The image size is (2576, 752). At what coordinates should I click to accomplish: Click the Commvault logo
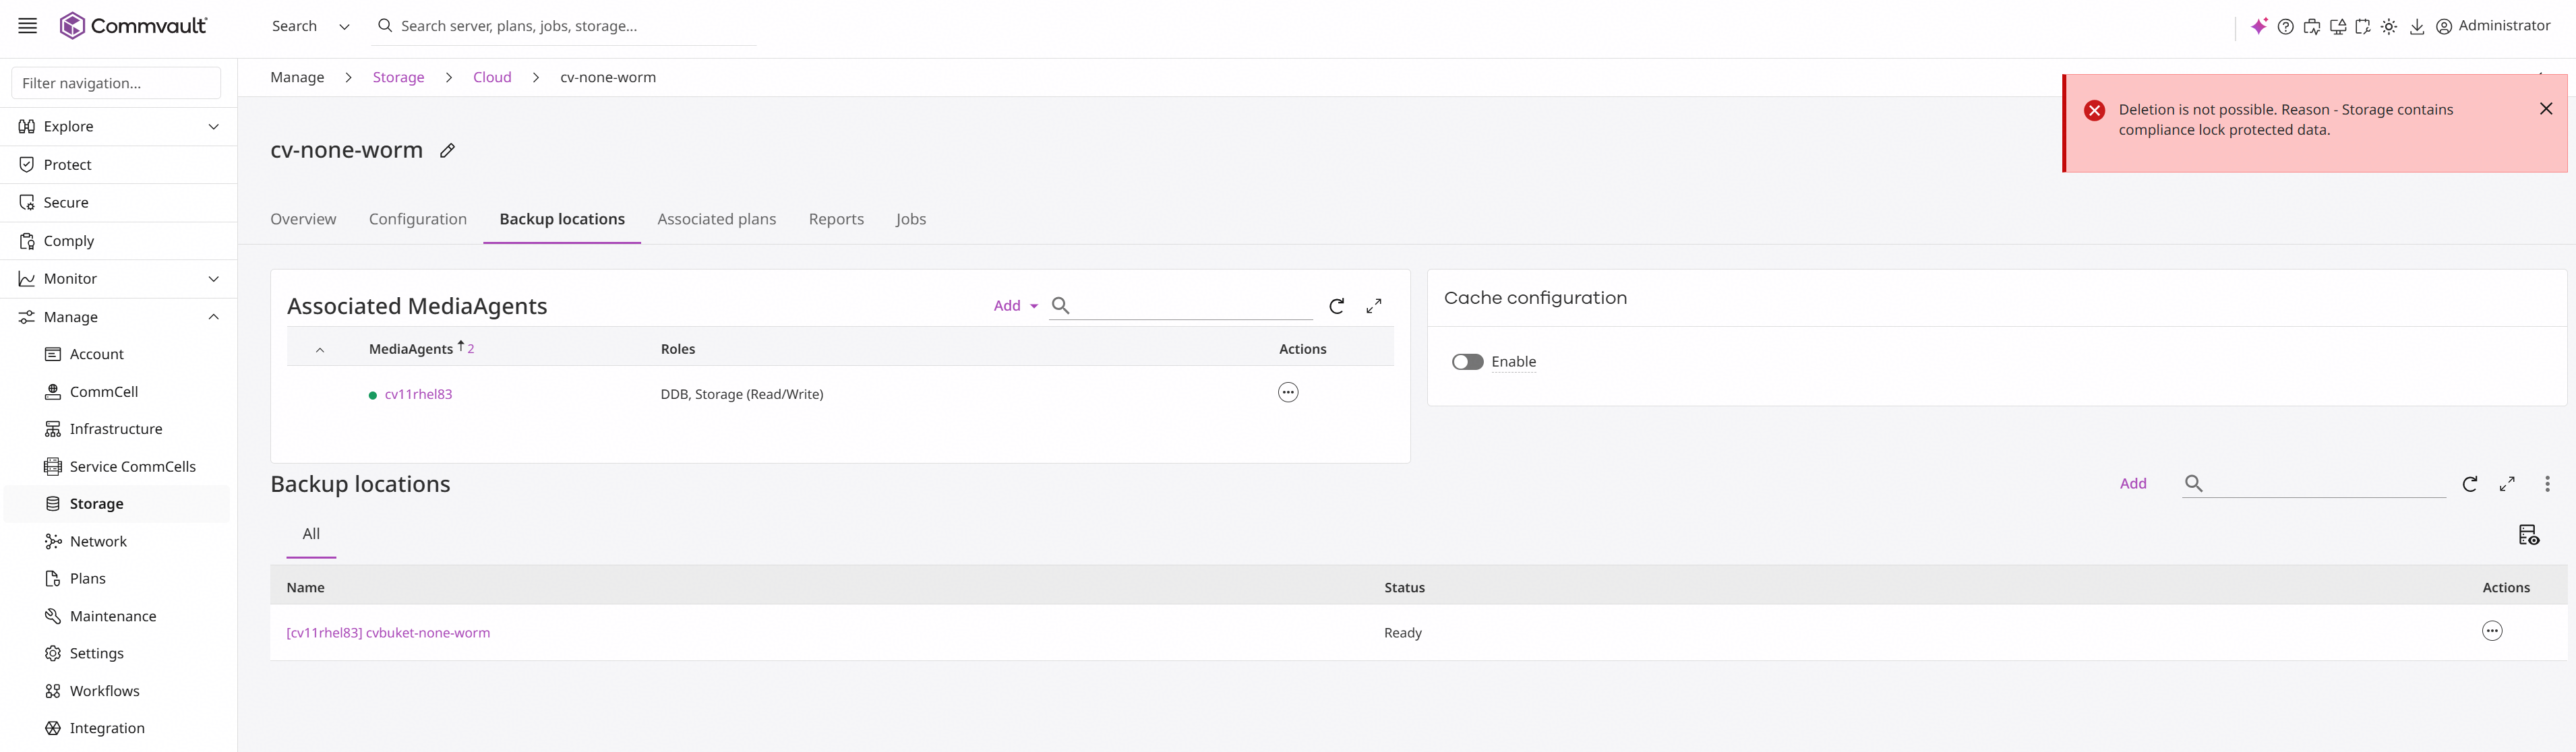pos(133,26)
